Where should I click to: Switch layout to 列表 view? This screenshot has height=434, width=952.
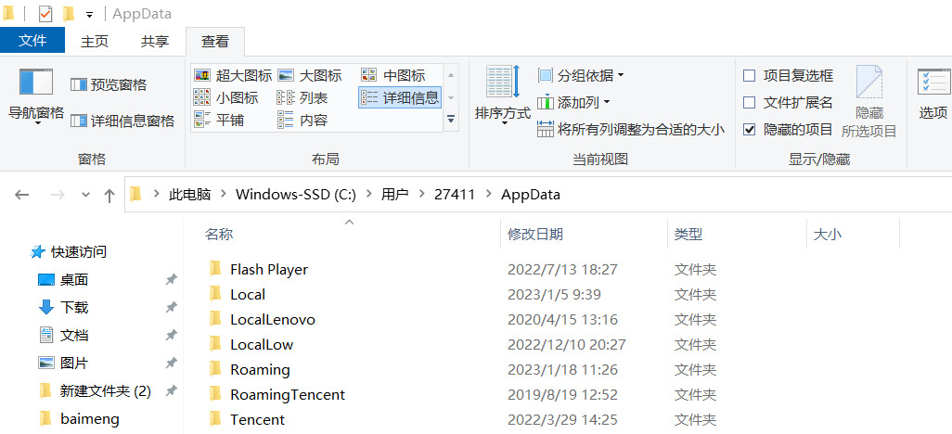(x=302, y=97)
